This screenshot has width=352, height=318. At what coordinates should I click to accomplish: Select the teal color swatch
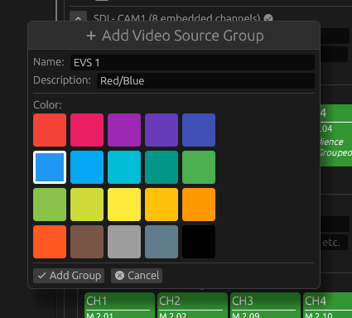162,167
